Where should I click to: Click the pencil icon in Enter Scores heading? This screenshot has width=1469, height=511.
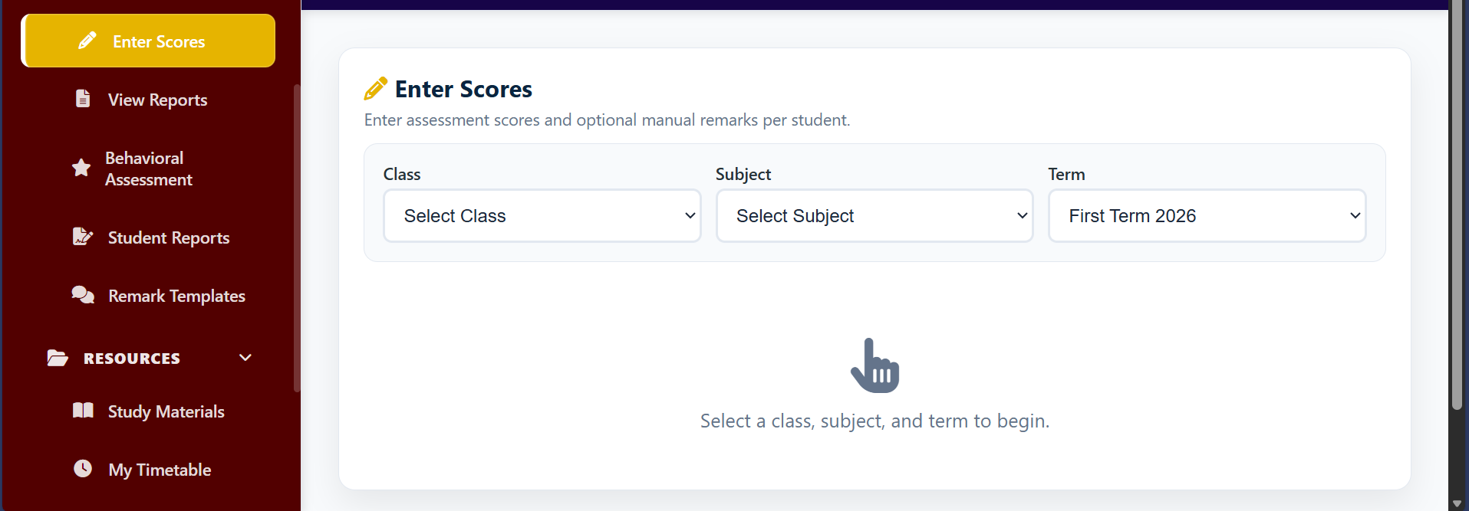click(x=375, y=89)
